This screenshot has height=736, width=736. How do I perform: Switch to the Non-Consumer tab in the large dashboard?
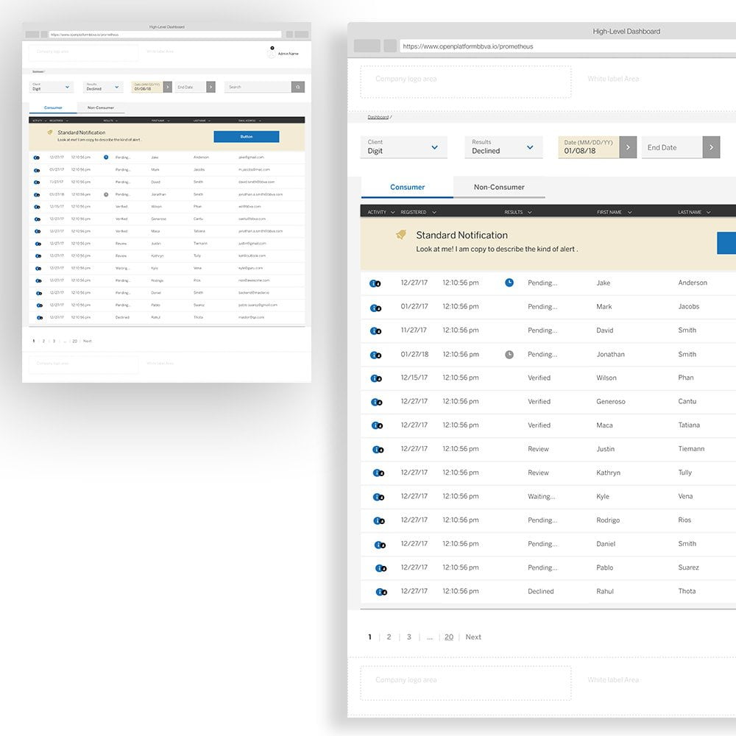(x=499, y=187)
